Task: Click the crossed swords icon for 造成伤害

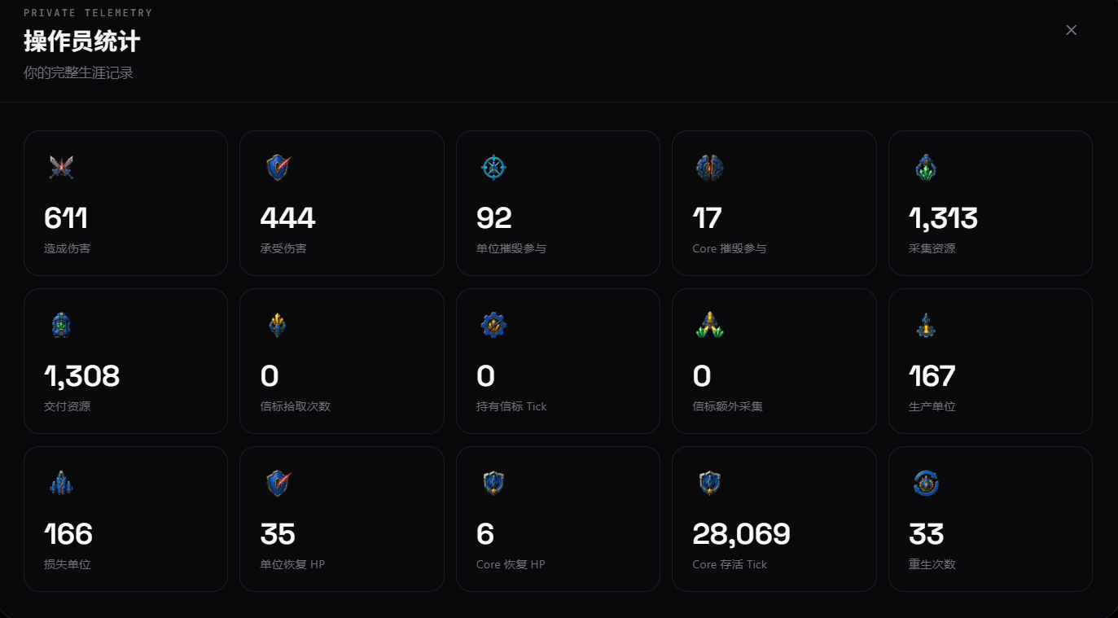Action: point(61,168)
